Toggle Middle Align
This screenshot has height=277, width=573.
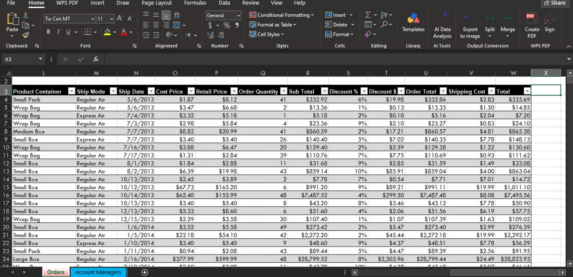(156, 16)
